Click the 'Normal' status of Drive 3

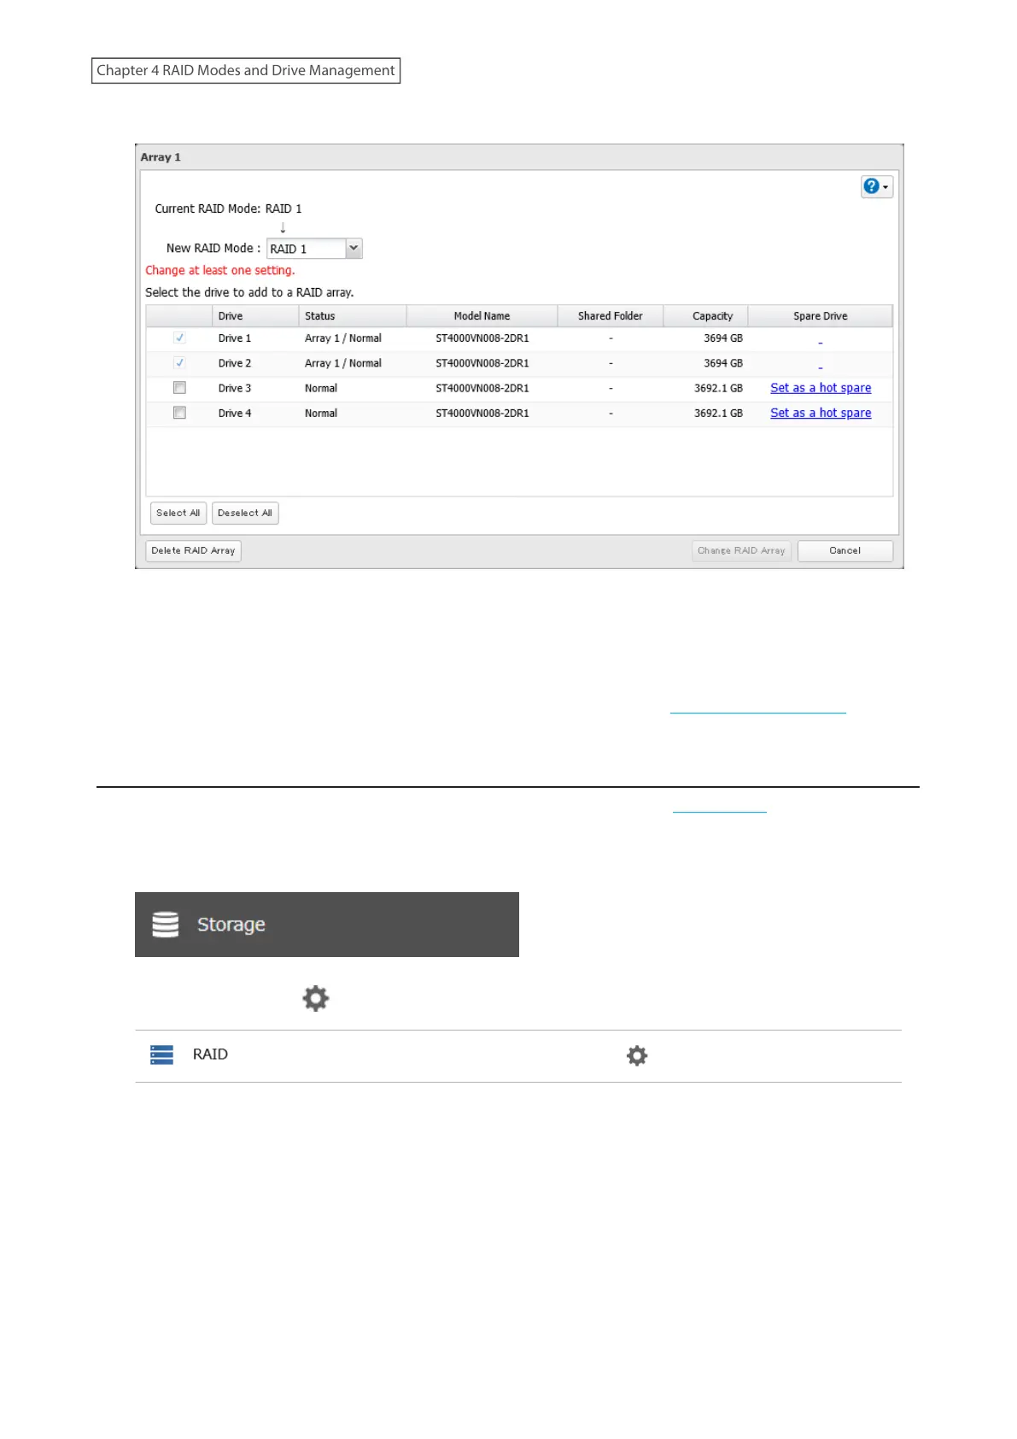click(x=321, y=388)
